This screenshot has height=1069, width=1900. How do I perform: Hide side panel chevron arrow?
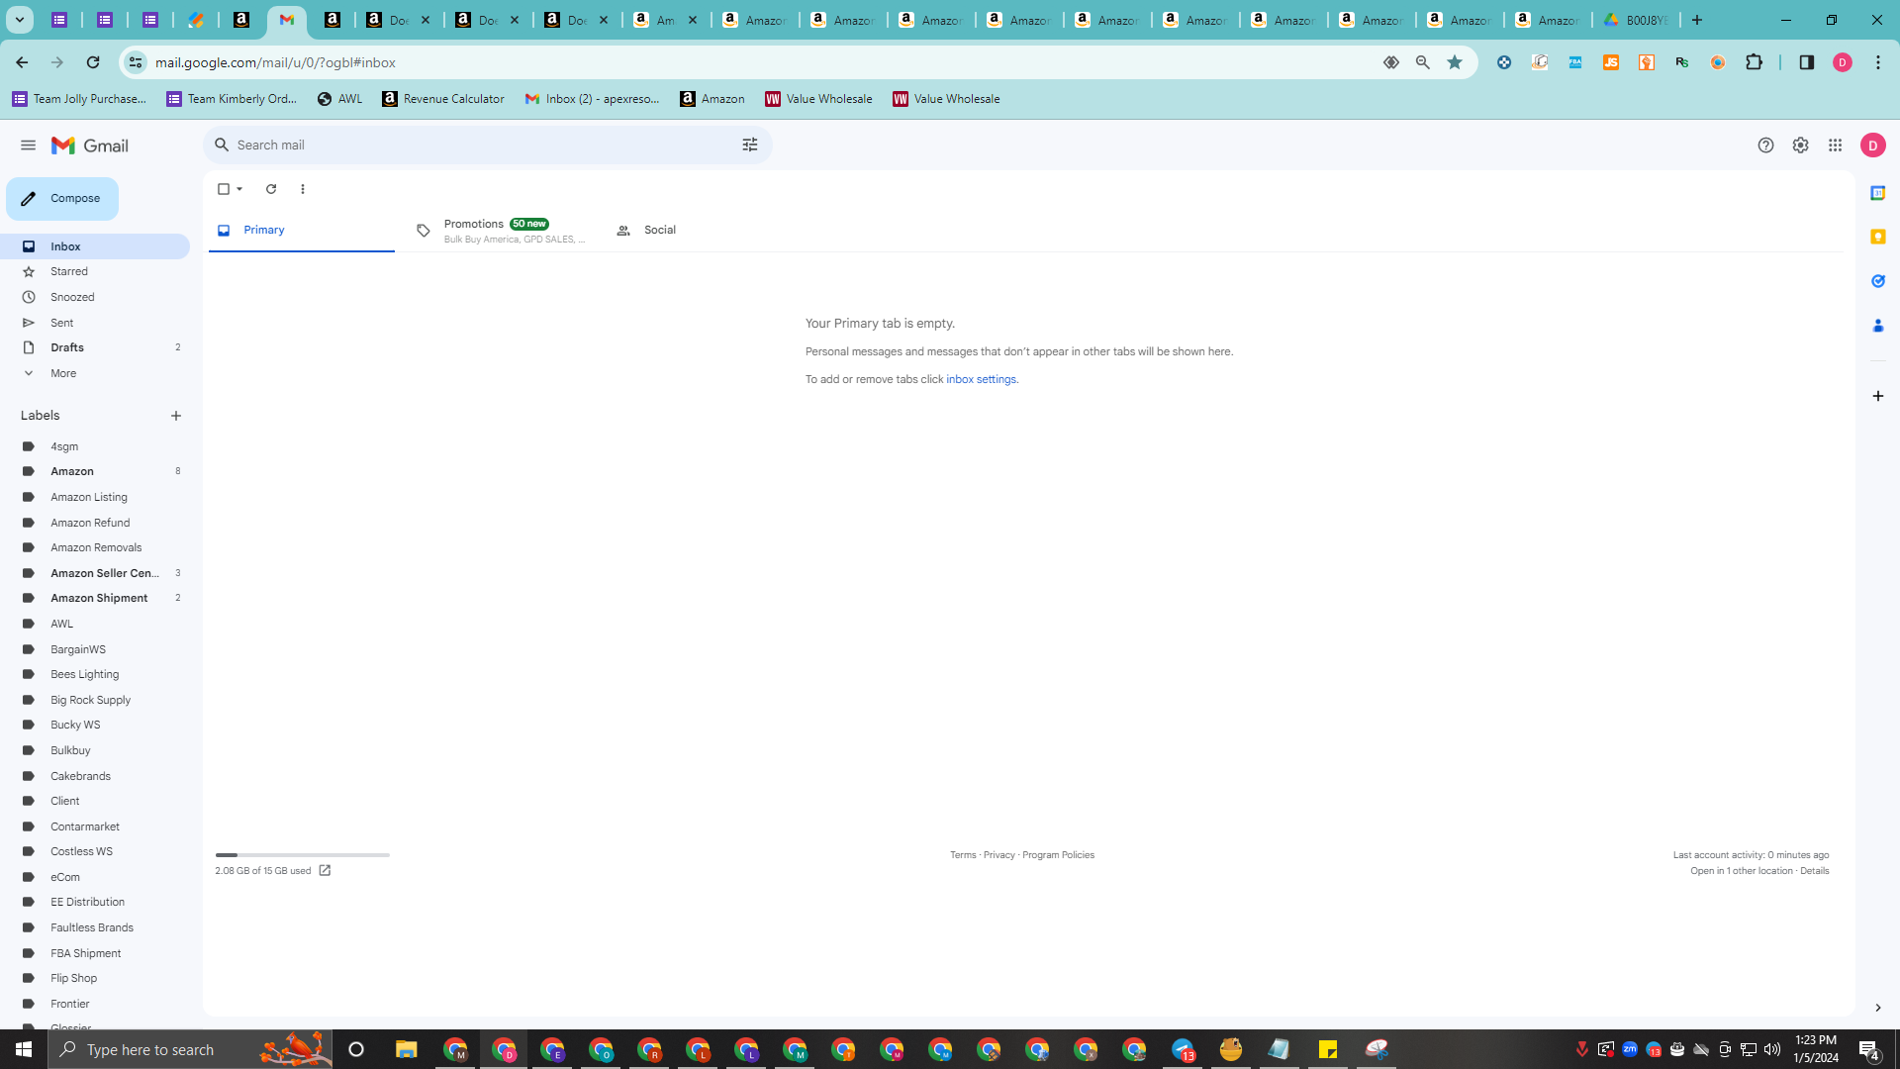[x=1877, y=1008]
